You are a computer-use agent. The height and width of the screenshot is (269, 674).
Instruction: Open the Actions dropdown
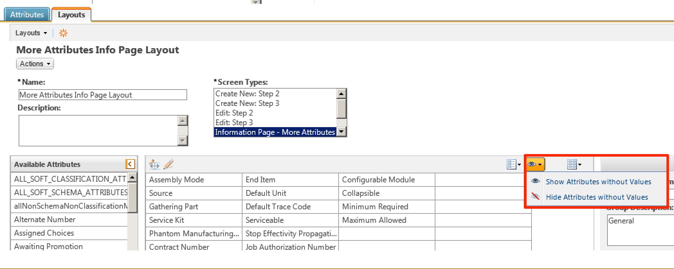(x=35, y=64)
